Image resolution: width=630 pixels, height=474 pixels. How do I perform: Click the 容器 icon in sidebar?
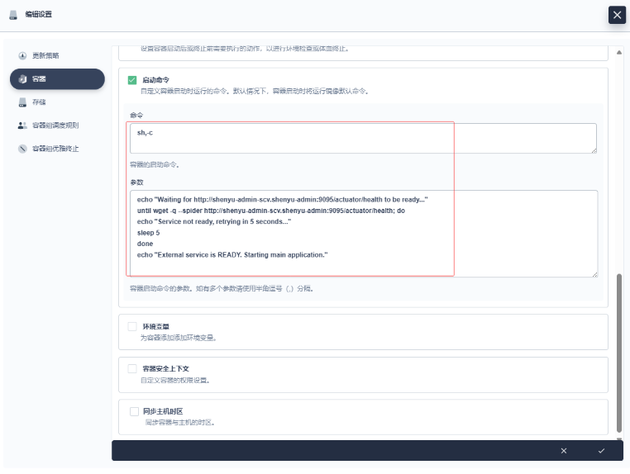[x=23, y=79]
